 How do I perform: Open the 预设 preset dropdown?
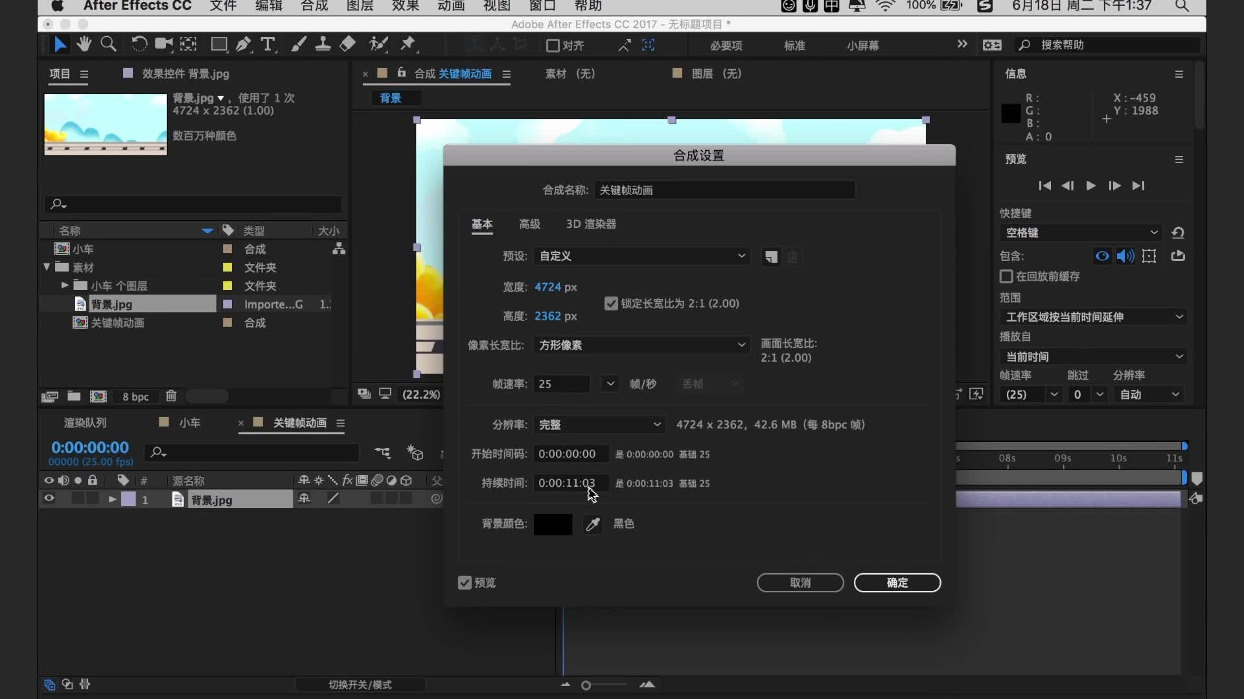(x=641, y=256)
